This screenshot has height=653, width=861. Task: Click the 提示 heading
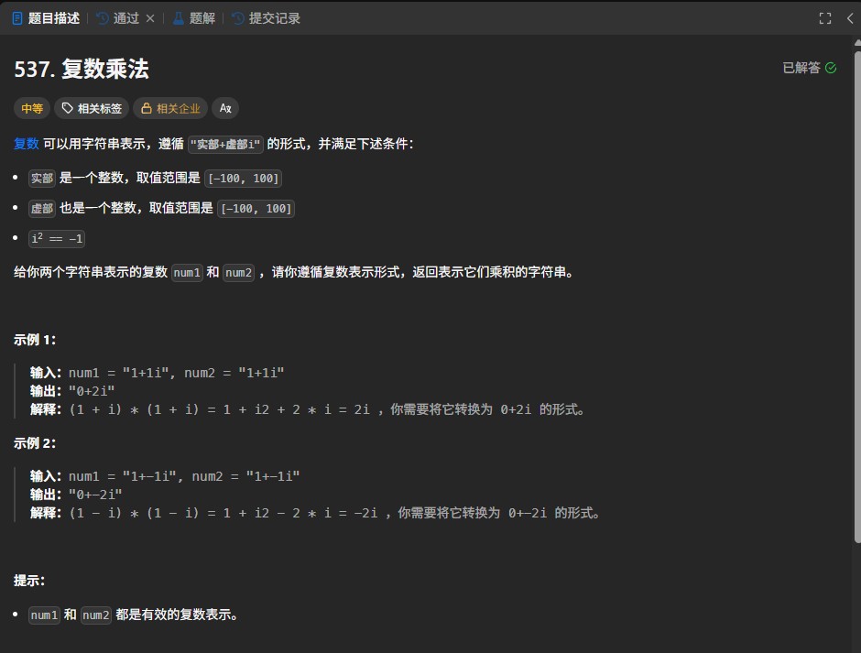tap(29, 581)
